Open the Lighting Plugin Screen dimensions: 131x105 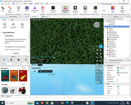pyautogui.click(x=122, y=9)
